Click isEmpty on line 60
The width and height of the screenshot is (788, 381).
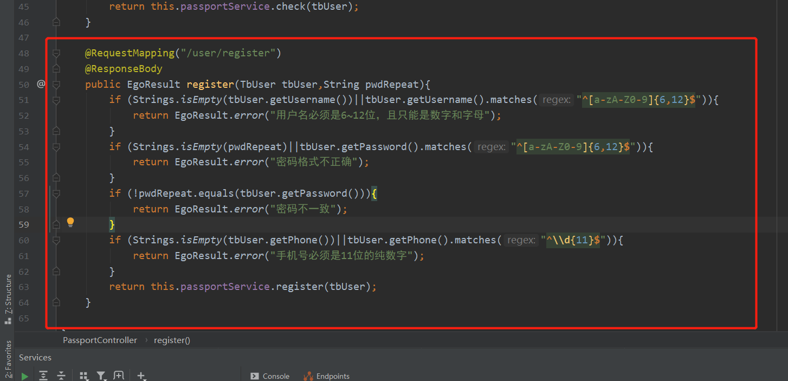[201, 240]
